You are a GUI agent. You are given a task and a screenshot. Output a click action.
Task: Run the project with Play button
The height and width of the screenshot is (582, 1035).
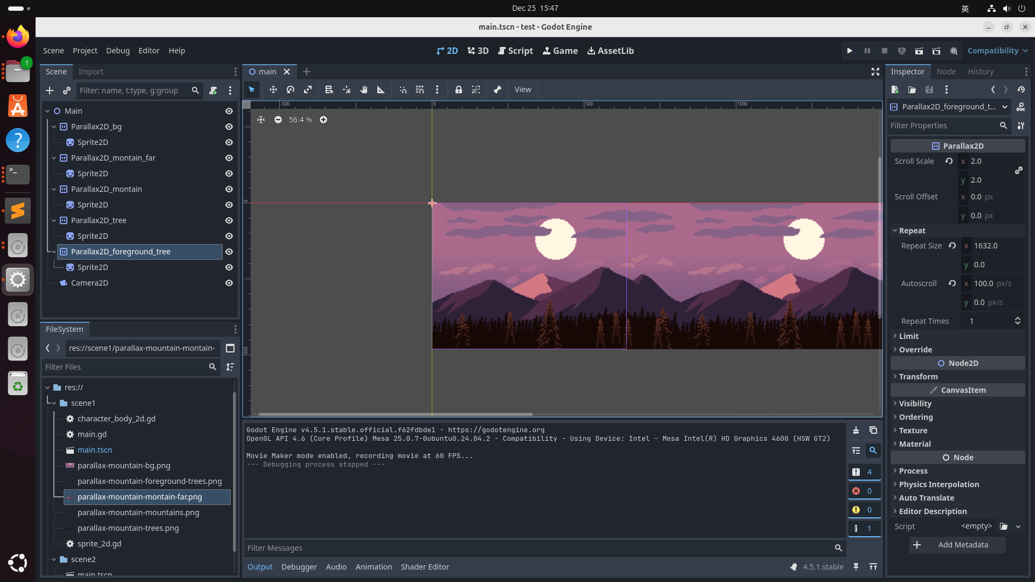click(x=850, y=51)
